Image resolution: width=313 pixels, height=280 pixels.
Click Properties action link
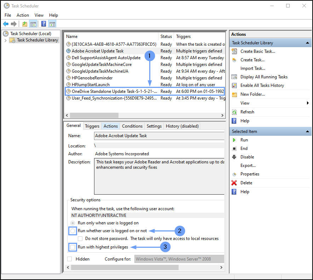pos(250,174)
